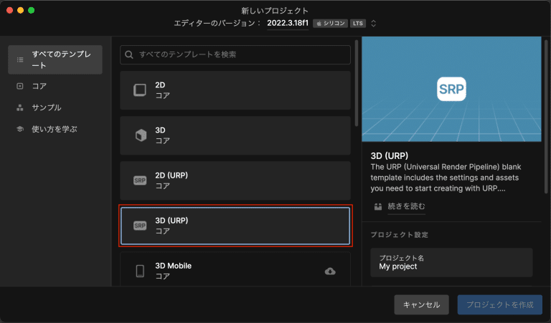Click the 2D template square icon
Screen dimensions: 551x323
click(140, 90)
